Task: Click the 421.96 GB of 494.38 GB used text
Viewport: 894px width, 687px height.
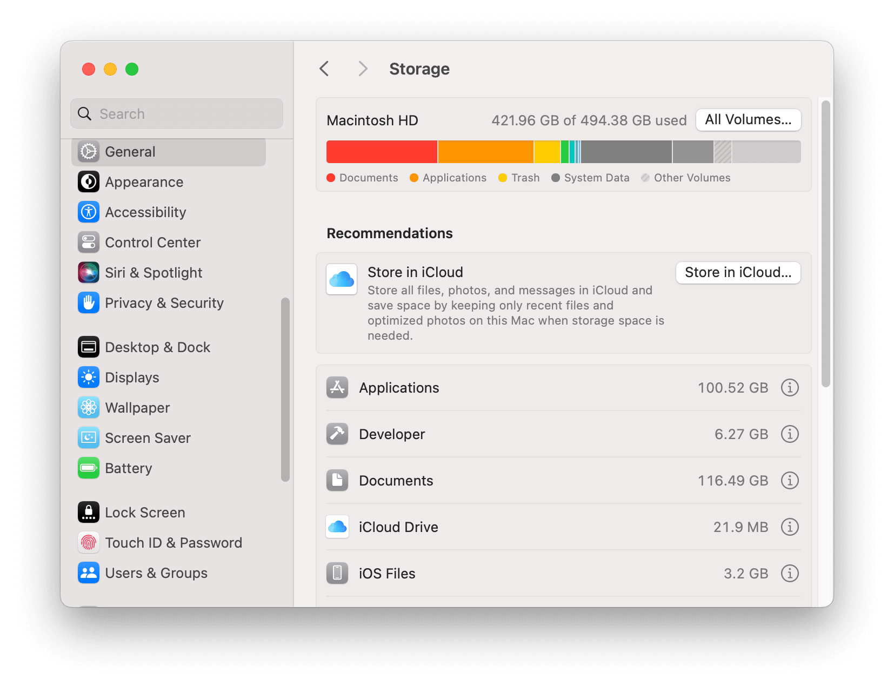Action: coord(589,120)
